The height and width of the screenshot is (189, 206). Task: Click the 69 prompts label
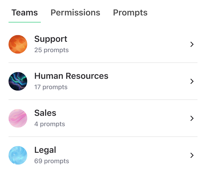[x=51, y=161]
